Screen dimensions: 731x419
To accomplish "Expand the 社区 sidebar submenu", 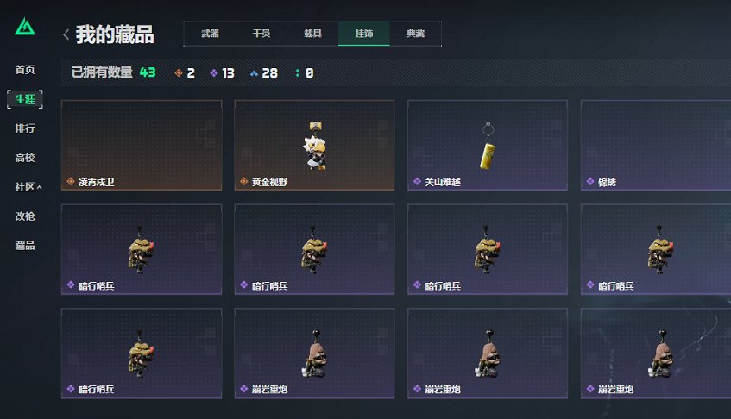I will [28, 187].
